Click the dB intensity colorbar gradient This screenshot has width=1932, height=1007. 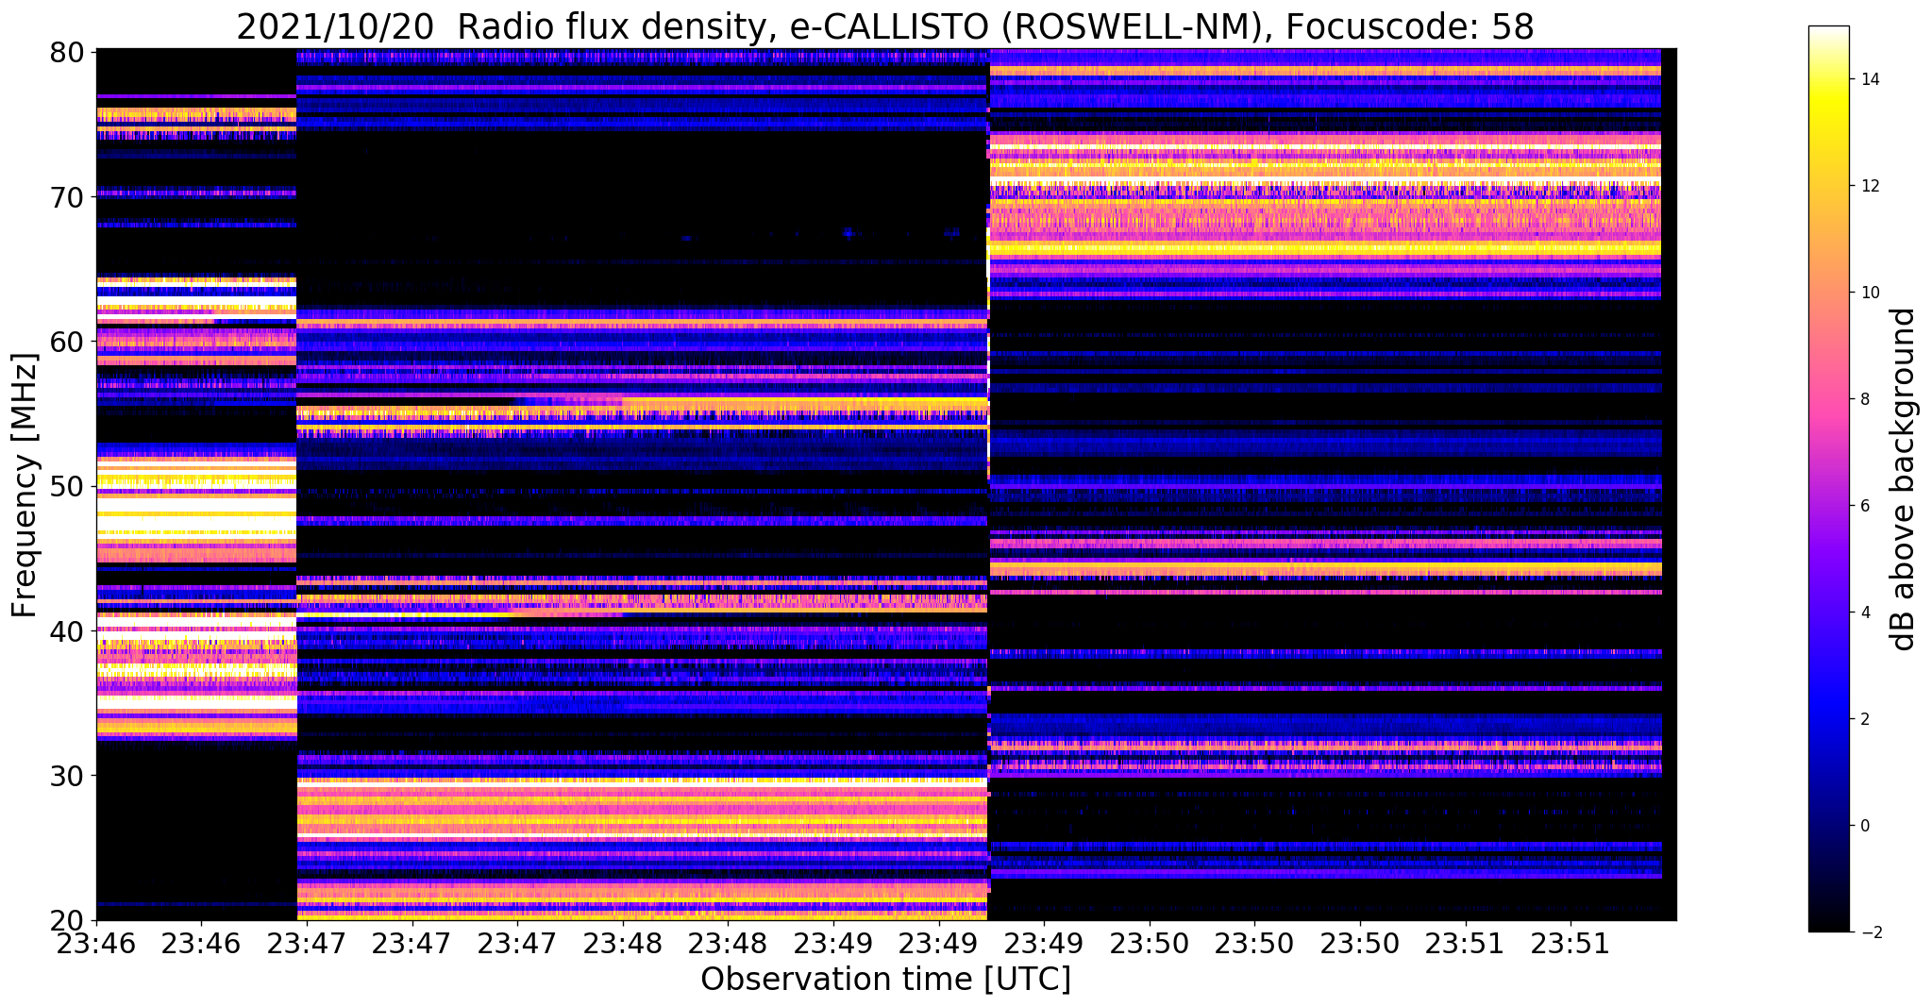click(x=1828, y=479)
